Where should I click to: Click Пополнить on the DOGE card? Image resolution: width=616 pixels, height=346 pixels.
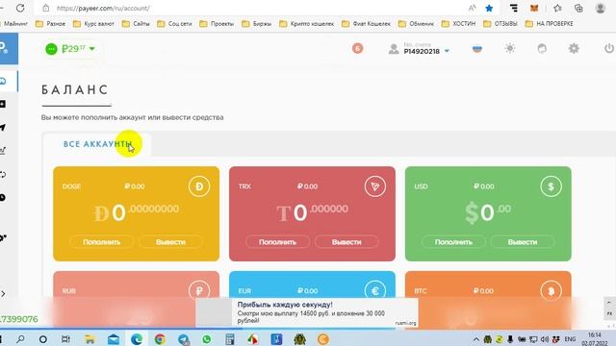101,242
